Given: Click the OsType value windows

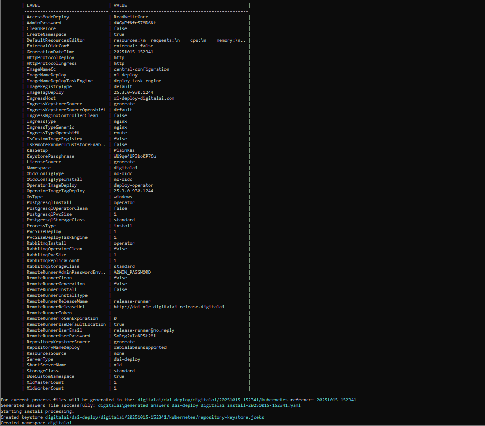Looking at the screenshot, I should point(122,197).
